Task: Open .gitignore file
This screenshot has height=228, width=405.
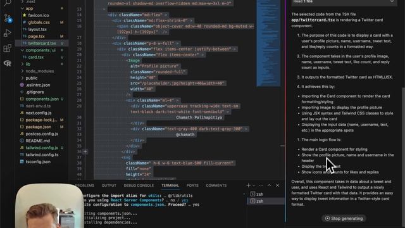Action: [x=35, y=92]
